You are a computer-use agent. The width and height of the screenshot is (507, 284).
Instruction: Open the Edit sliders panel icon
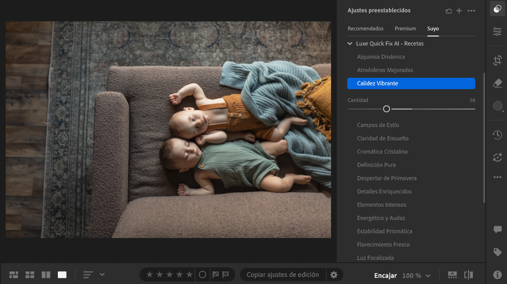point(497,32)
